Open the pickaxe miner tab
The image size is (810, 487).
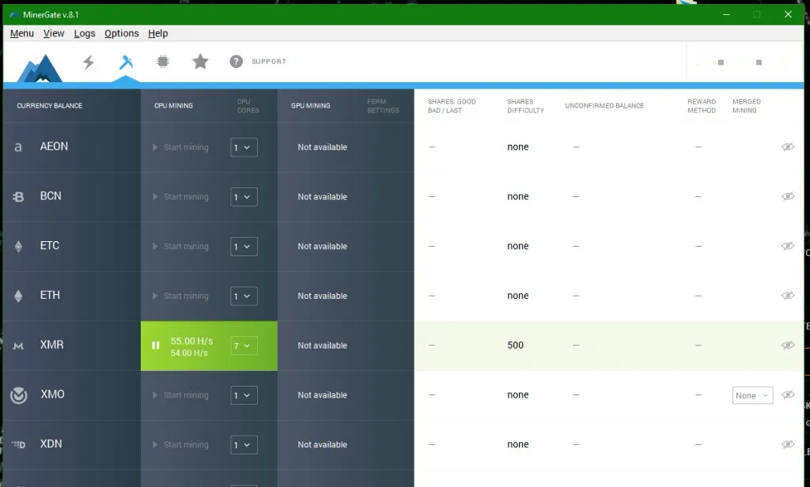[x=126, y=62]
